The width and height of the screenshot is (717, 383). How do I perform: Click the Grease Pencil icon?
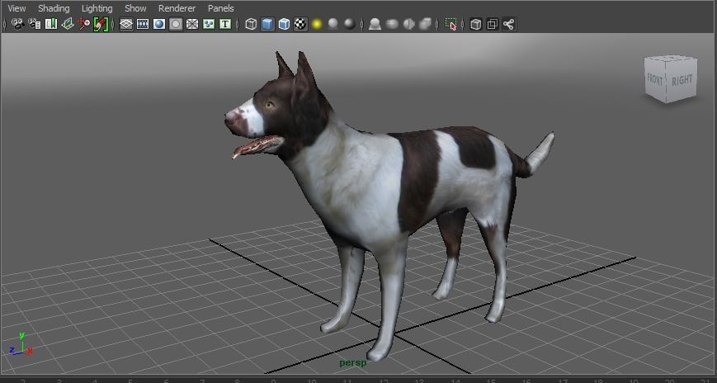(x=101, y=24)
